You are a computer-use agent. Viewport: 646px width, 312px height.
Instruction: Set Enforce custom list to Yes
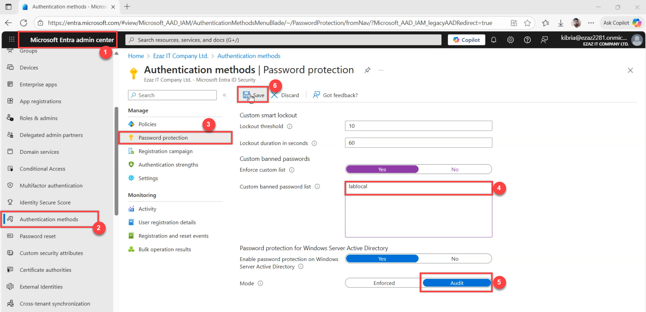(382, 169)
